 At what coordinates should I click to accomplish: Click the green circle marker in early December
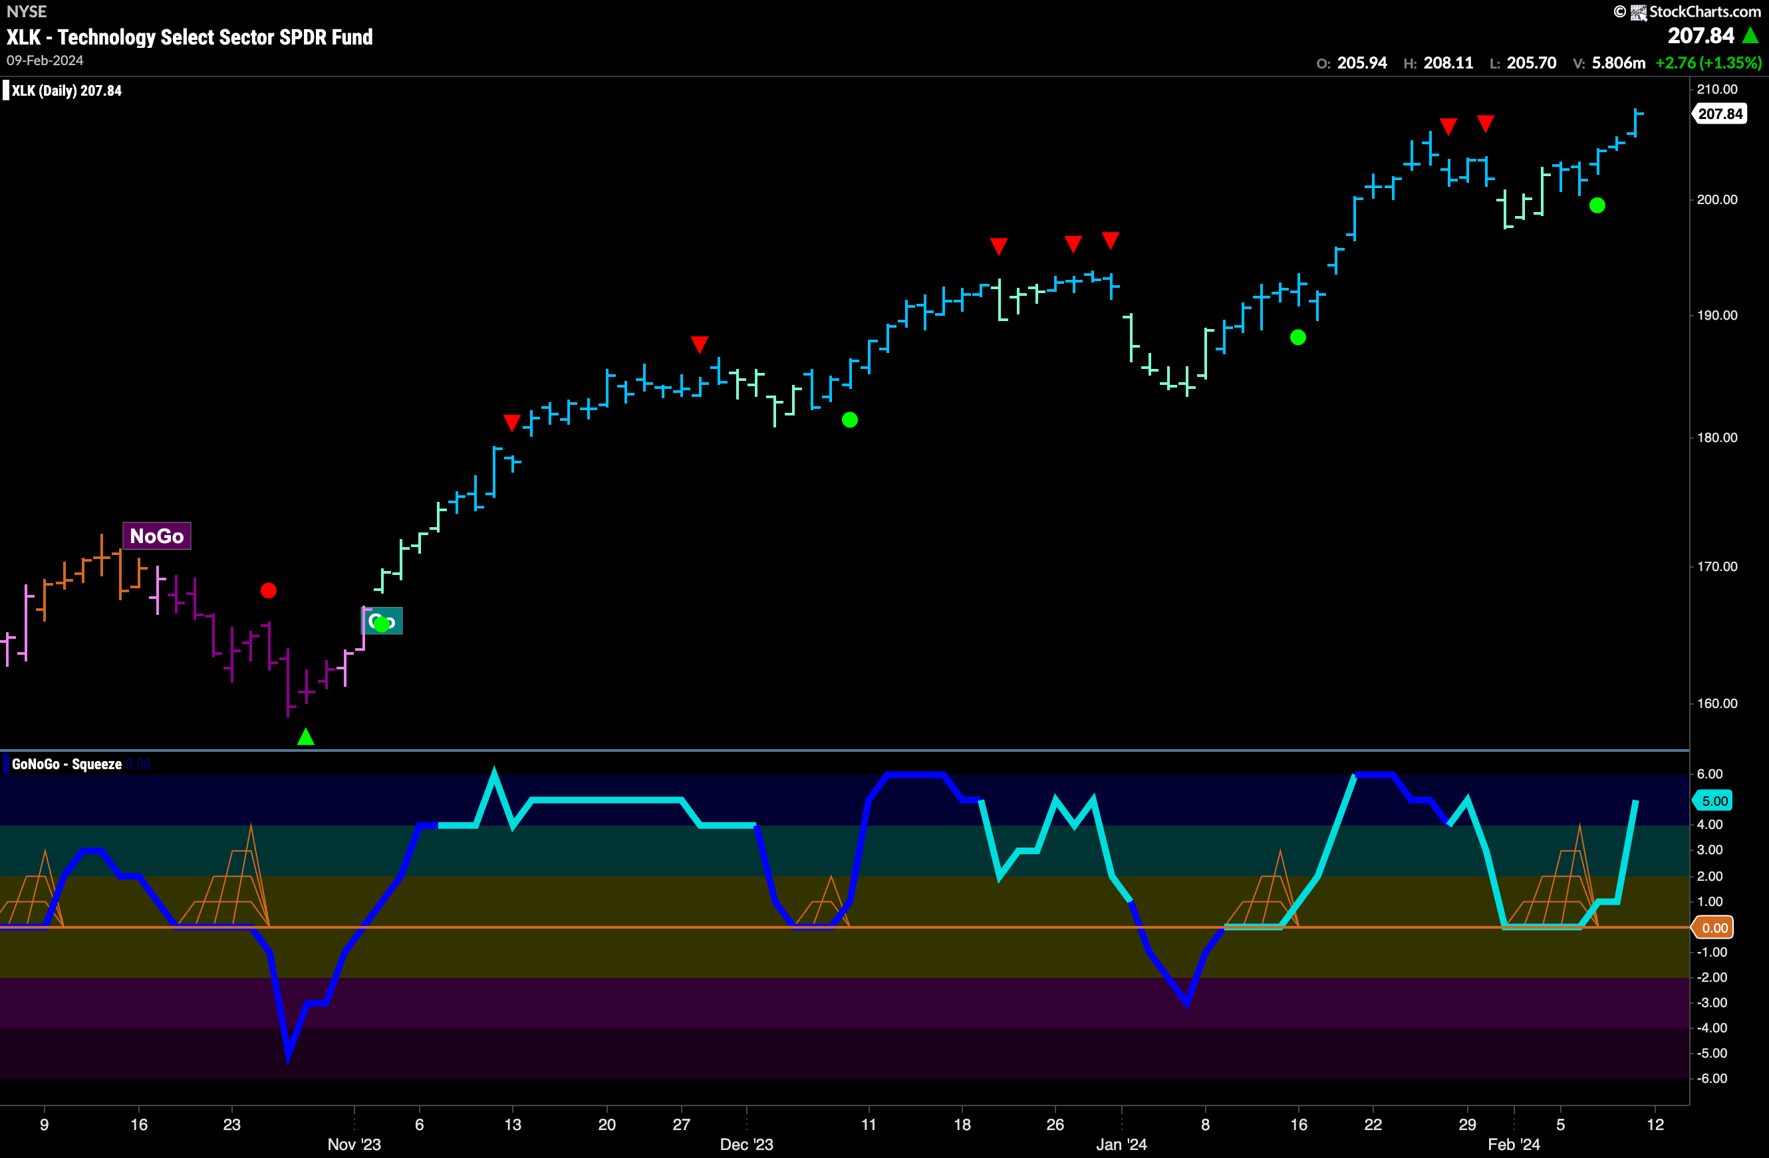point(849,420)
